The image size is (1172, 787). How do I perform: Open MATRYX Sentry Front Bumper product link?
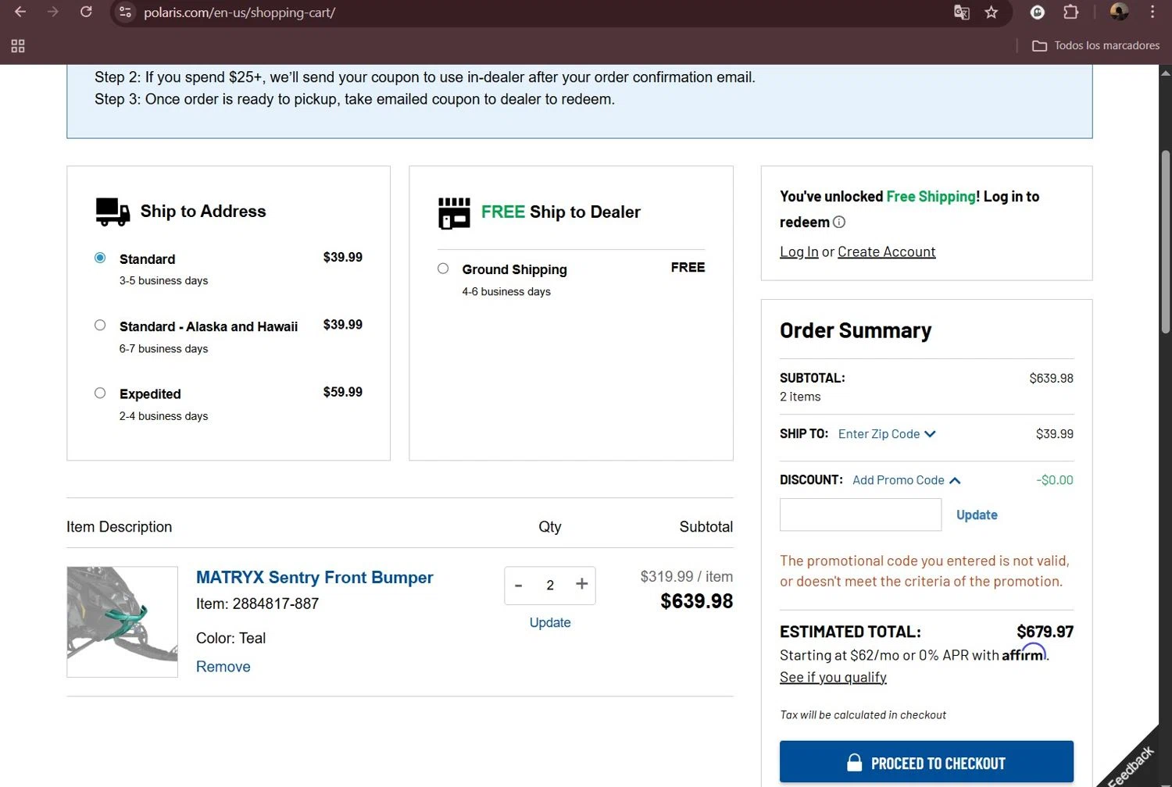[314, 578]
